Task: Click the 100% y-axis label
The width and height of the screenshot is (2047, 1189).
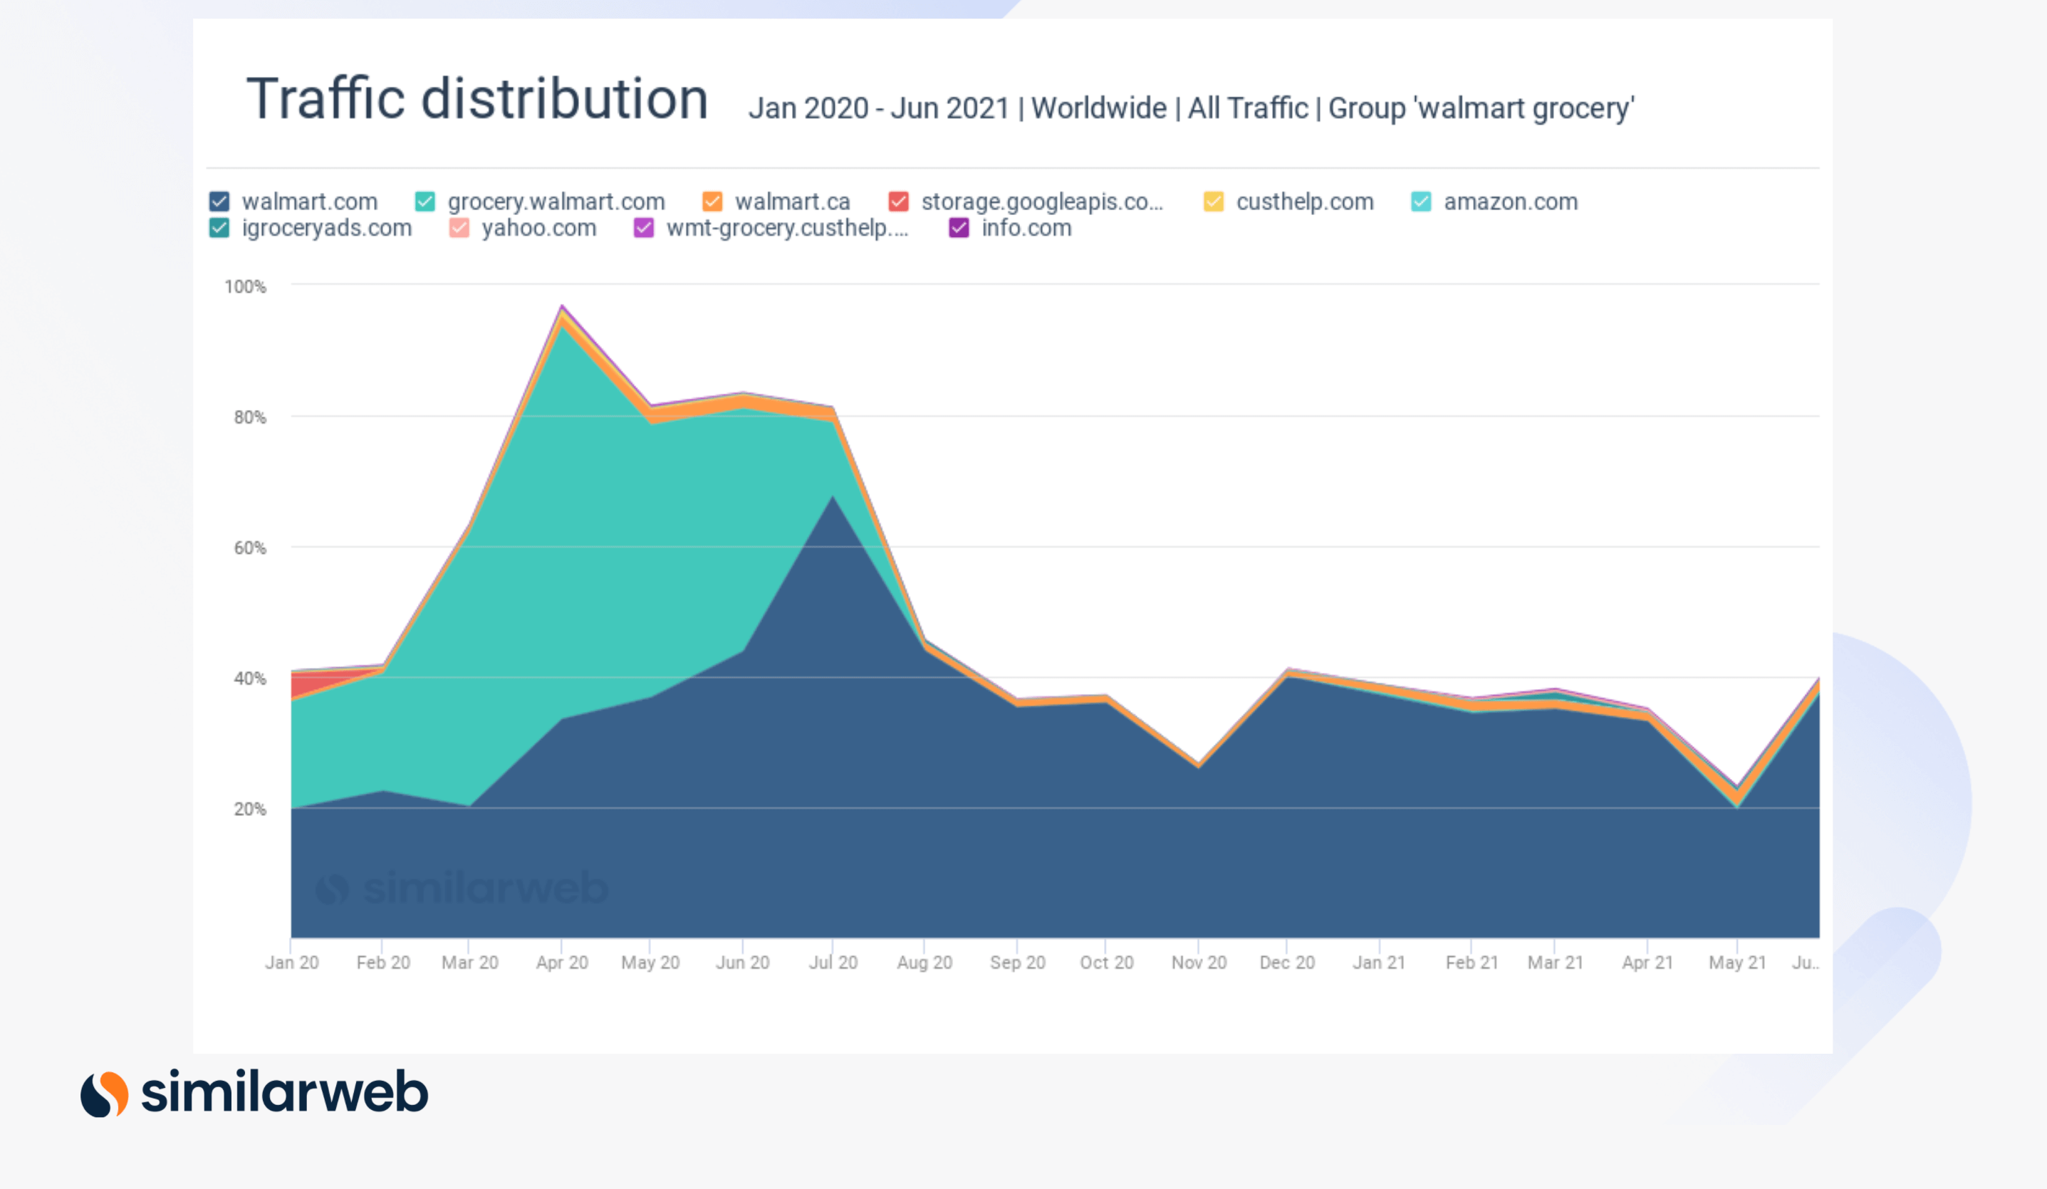Action: (x=245, y=287)
